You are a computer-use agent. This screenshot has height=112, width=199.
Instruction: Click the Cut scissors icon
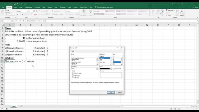[x=6, y=10]
